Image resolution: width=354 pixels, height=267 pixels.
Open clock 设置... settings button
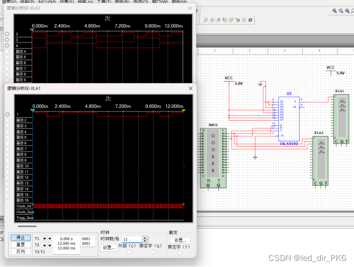coord(109,248)
